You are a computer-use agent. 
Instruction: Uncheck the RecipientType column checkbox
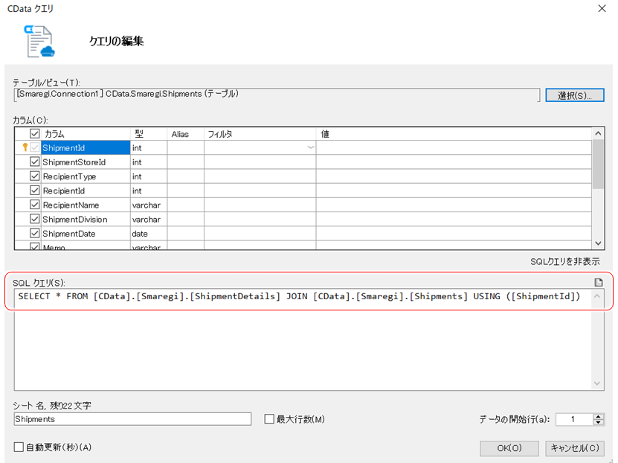pyautogui.click(x=35, y=176)
